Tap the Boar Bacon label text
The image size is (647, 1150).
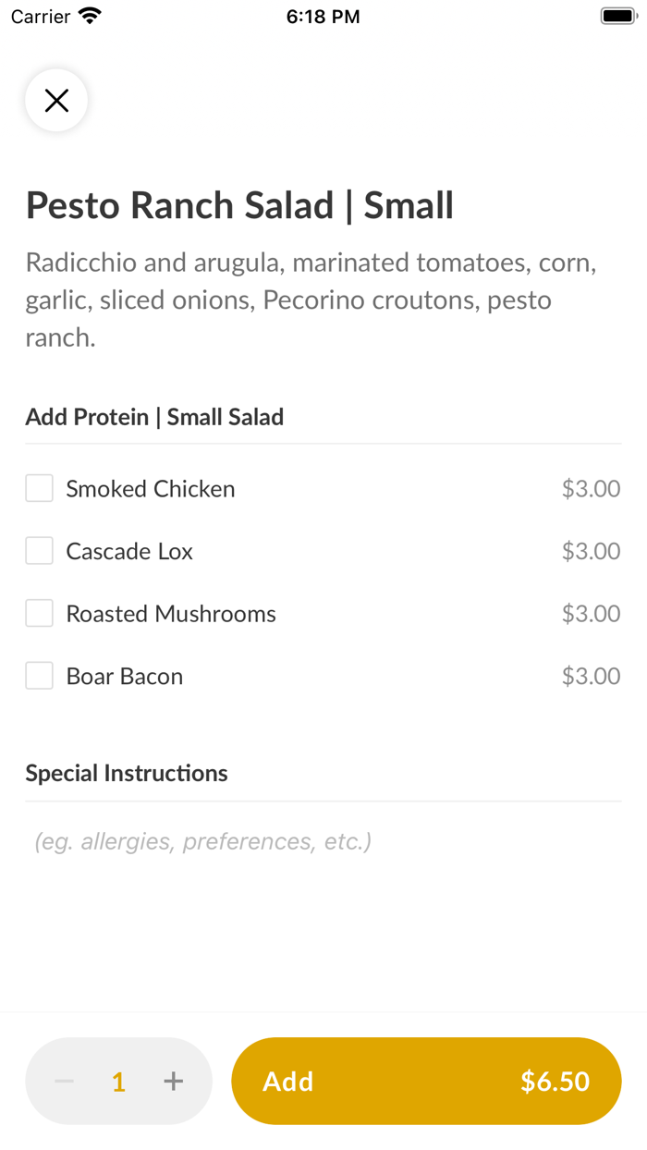125,676
